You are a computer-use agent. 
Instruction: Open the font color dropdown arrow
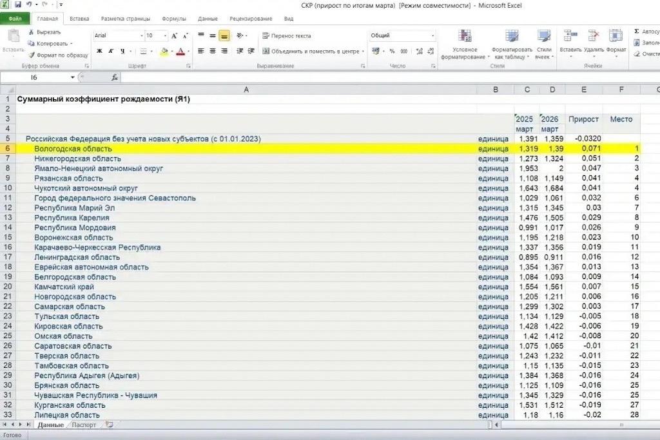188,52
